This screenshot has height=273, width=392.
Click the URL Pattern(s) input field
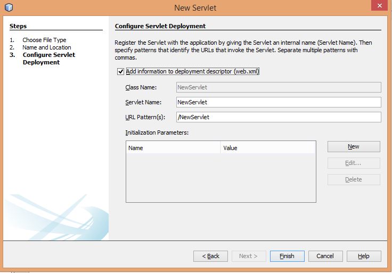[278, 117]
